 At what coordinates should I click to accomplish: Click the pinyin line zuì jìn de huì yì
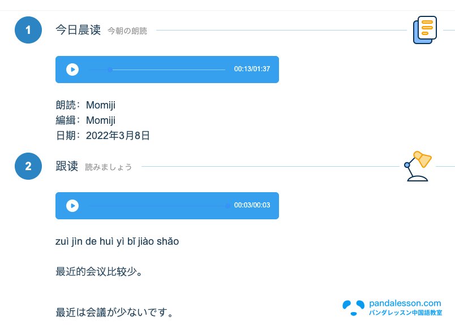(x=117, y=241)
